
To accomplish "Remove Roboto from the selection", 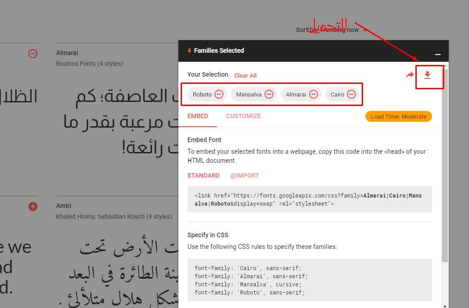I will [219, 95].
